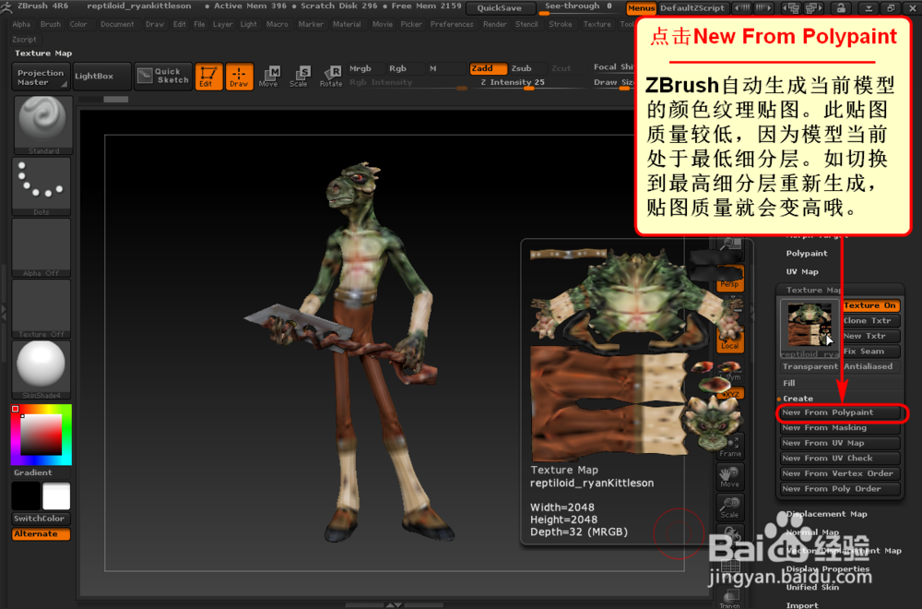Expand the Import subpalette
Screen dimensions: 922x609
coord(802,605)
